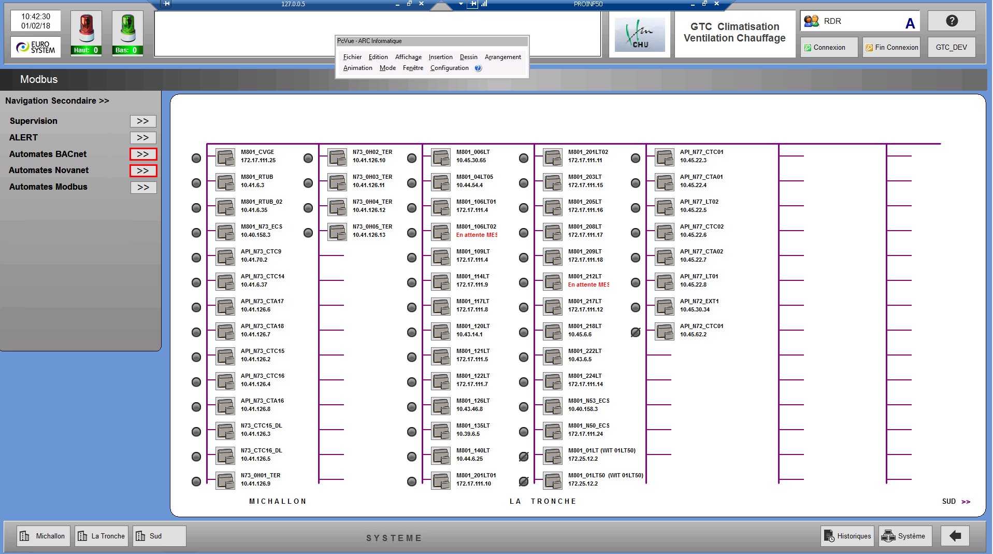Open the Historiques view
Screen dimensions: 993x554
coord(847,536)
